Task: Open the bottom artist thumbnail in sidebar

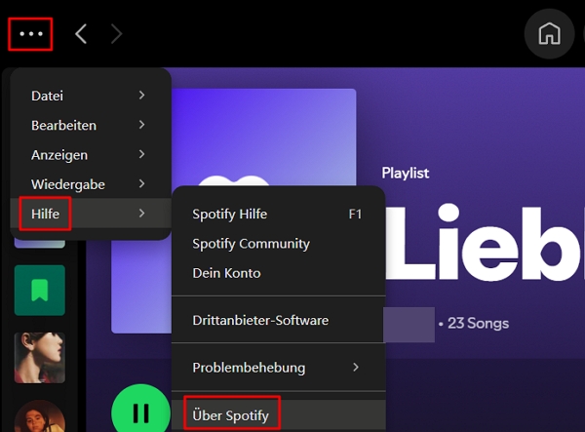Action: (x=40, y=416)
